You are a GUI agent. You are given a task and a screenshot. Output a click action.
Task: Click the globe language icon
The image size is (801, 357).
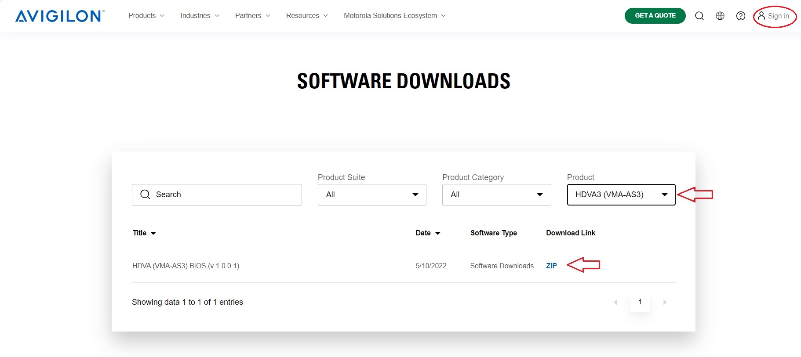click(x=720, y=16)
